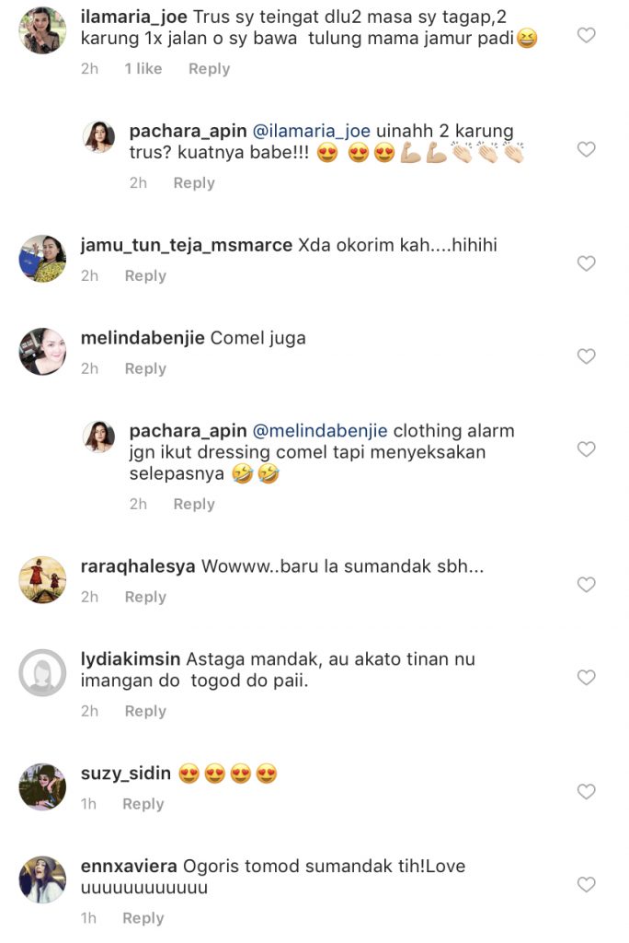This screenshot has height=943, width=629.
Task: Reply to ilamaria_joe's comment
Action: [x=209, y=68]
